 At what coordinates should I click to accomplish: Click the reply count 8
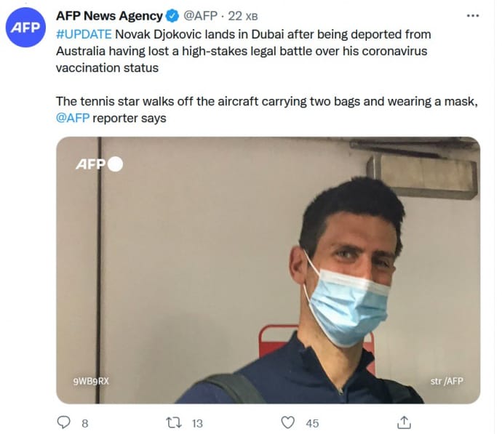[x=84, y=423]
